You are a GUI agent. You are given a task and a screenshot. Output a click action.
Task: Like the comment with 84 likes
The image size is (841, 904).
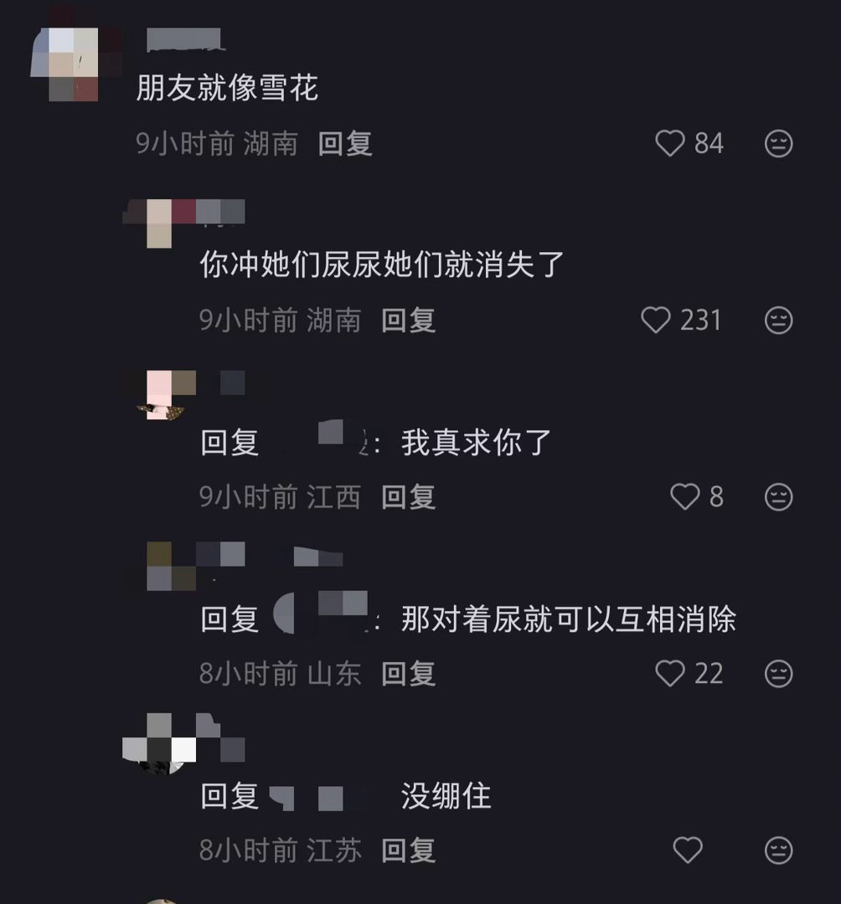tap(669, 144)
